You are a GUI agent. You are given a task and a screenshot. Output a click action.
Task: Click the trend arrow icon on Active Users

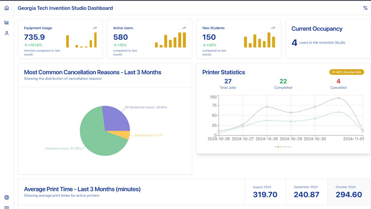[184, 28]
